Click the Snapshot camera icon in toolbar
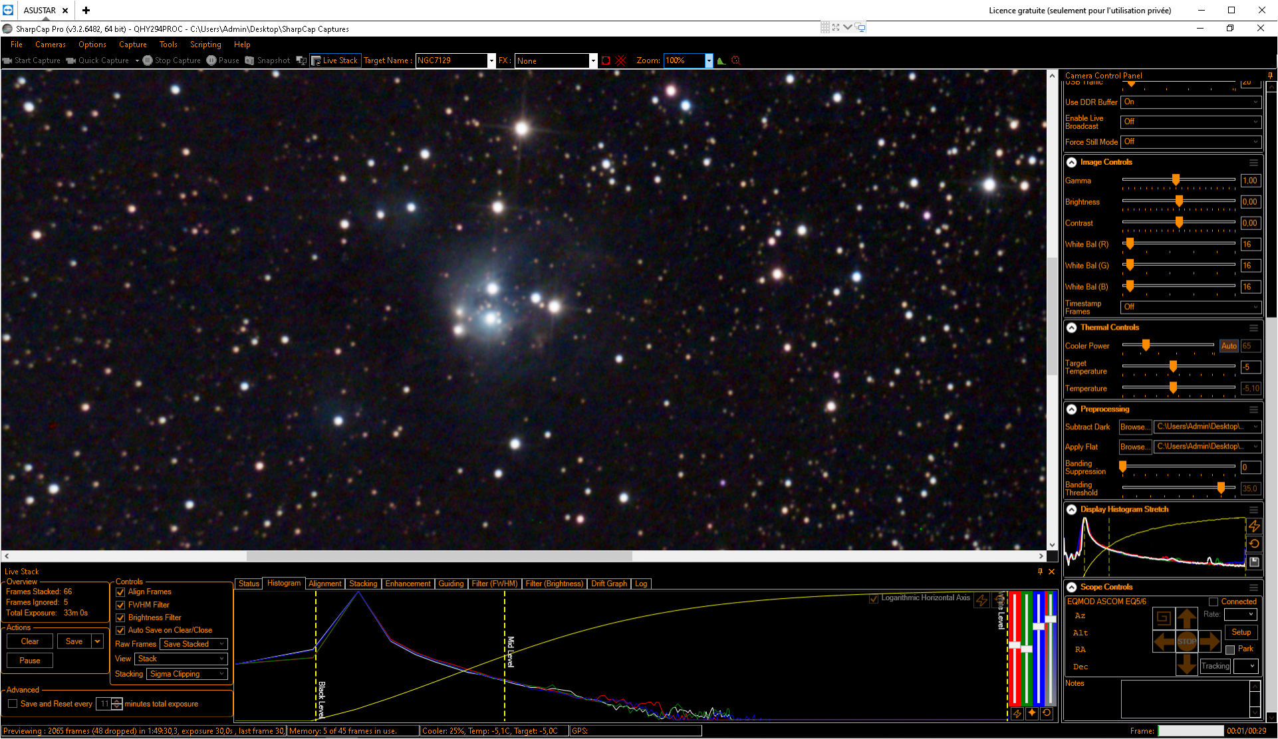This screenshot has height=739, width=1278. point(250,60)
